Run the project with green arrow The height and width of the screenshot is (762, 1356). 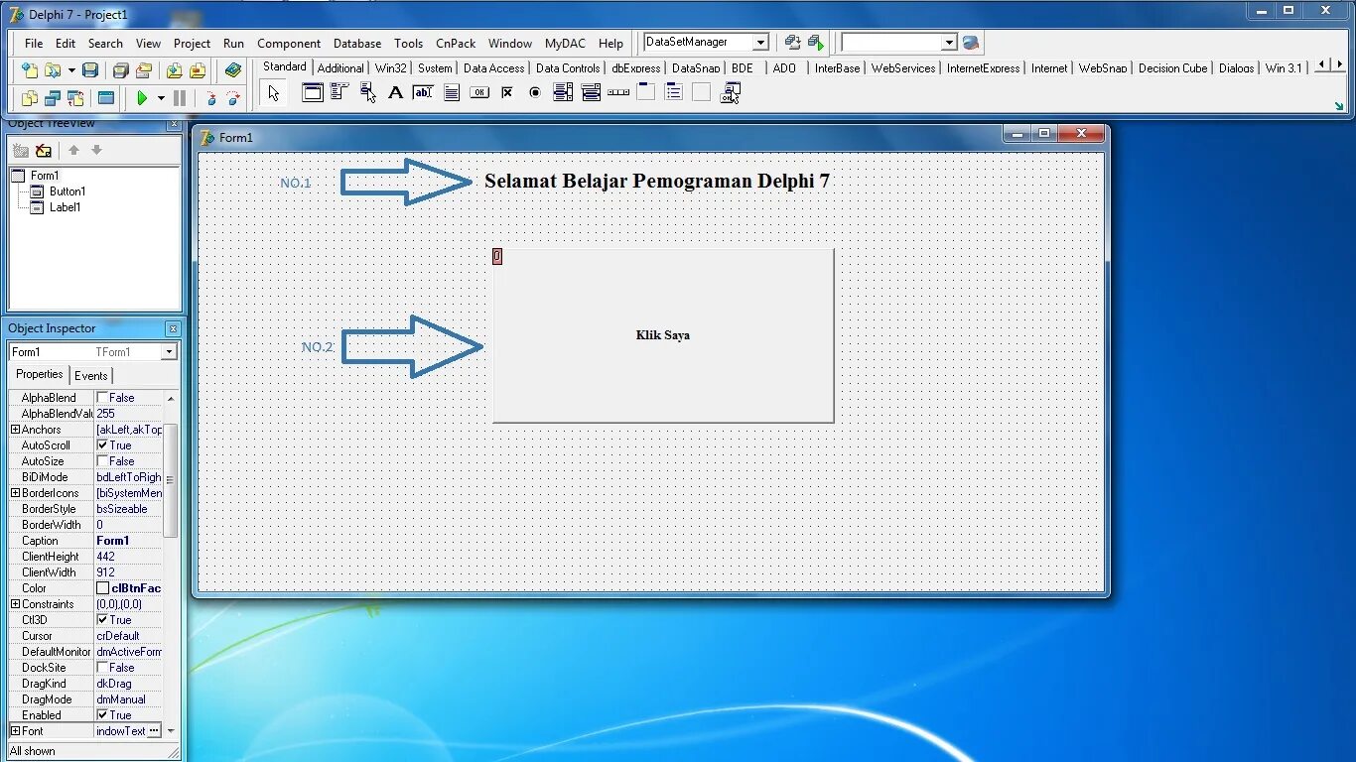[142, 98]
